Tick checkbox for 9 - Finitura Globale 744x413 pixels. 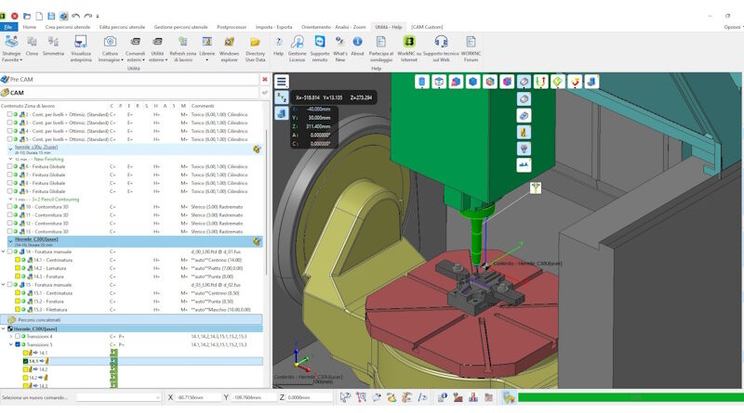coord(9,191)
